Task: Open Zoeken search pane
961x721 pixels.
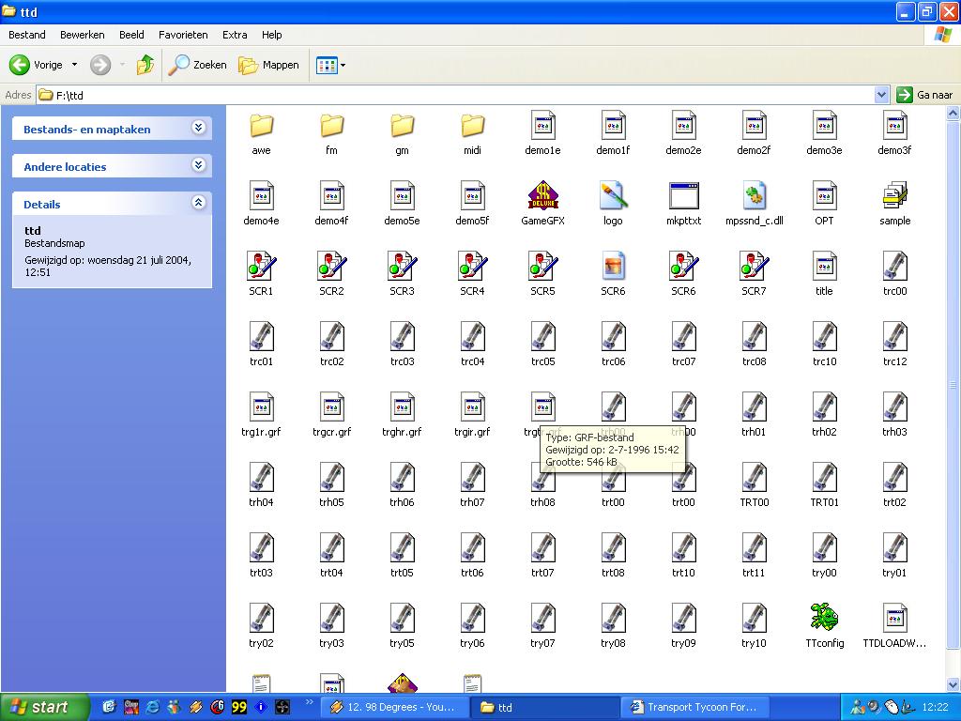Action: 197,65
